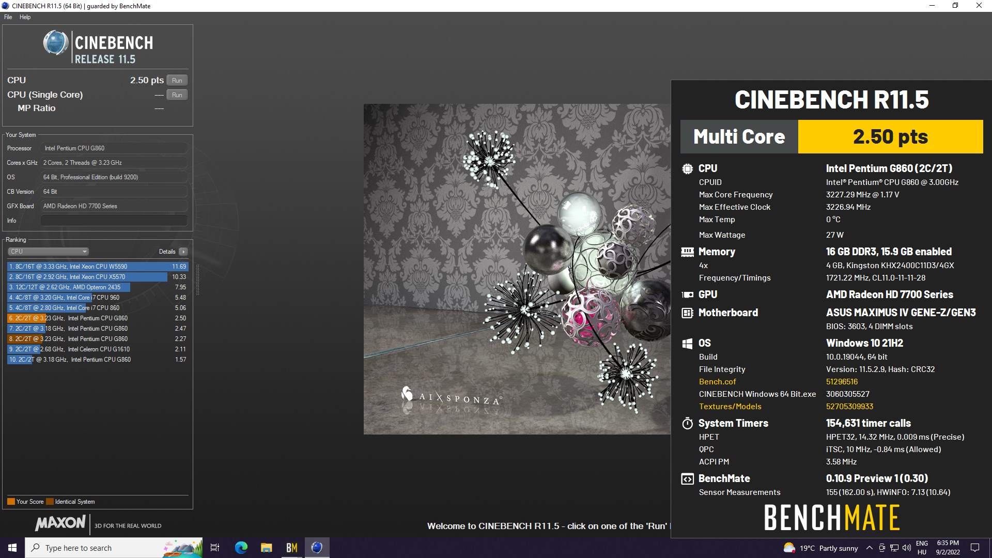Open the File menu

point(8,17)
